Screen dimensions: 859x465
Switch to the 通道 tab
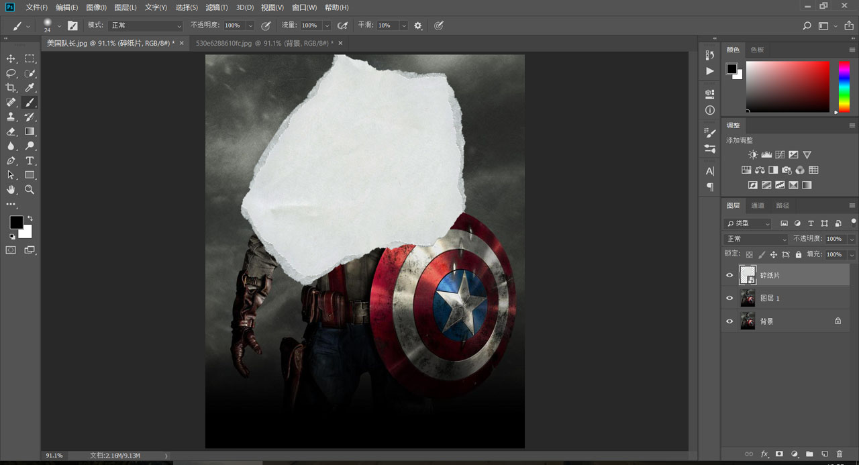coord(758,205)
